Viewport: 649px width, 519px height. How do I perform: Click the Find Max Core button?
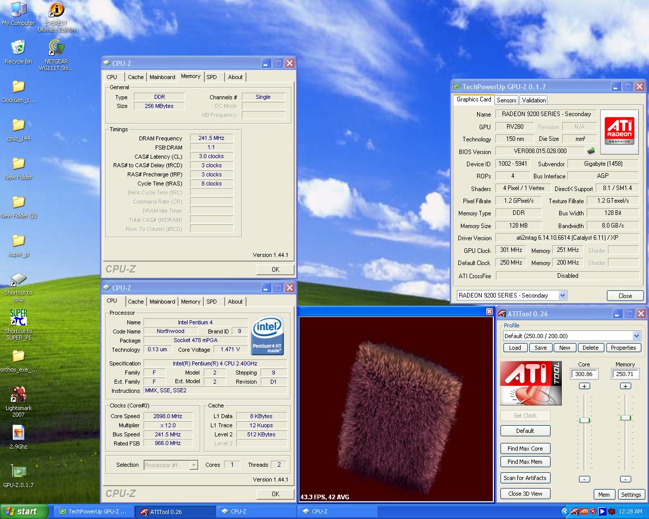click(x=525, y=449)
